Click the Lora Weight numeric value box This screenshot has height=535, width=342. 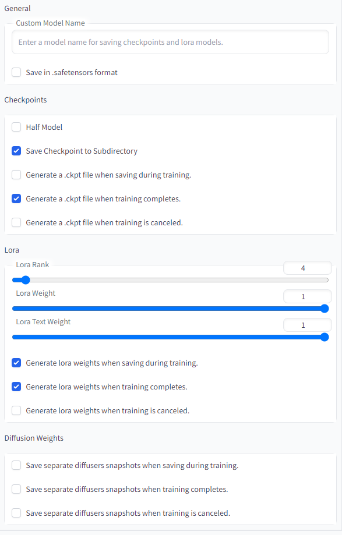[307, 296]
